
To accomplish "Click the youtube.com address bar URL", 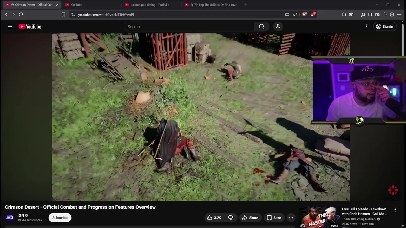I will 106,15.
